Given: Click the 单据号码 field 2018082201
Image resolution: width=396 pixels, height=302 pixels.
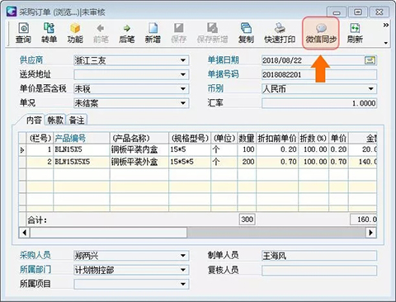Looking at the screenshot, I should tap(319, 74).
